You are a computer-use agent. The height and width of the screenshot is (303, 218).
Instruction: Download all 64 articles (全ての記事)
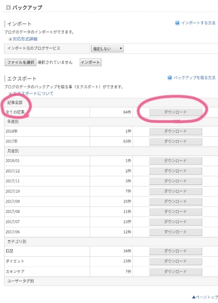pyautogui.click(x=175, y=112)
